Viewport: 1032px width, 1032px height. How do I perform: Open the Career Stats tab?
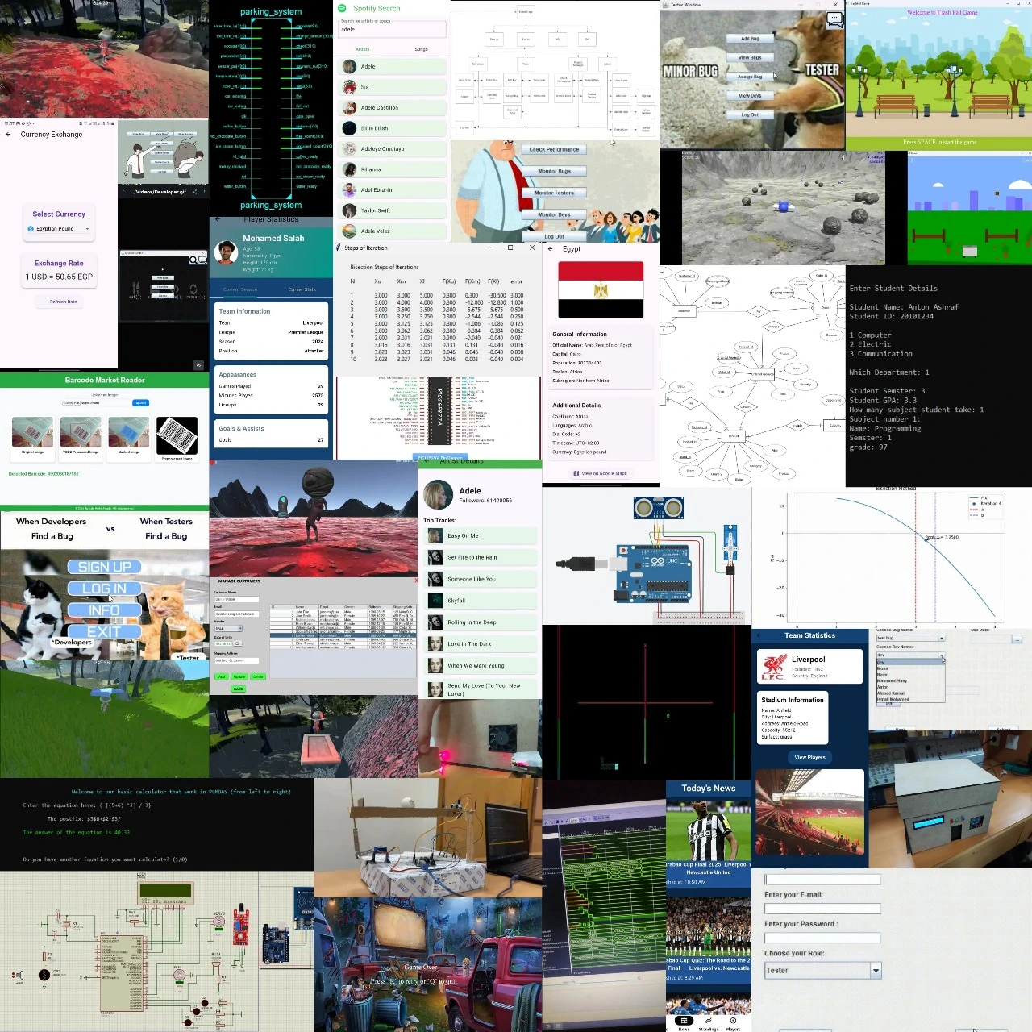(302, 289)
